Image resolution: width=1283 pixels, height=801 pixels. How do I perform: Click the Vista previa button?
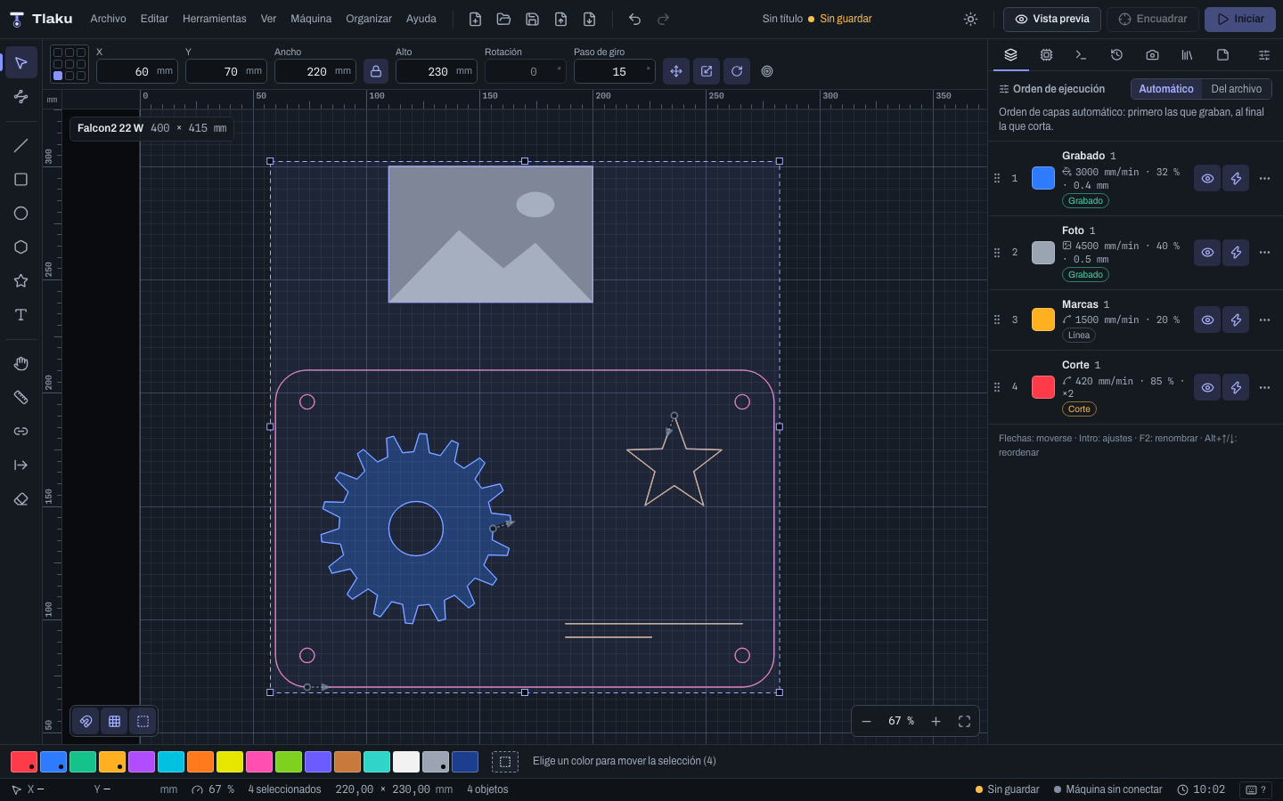coord(1052,19)
